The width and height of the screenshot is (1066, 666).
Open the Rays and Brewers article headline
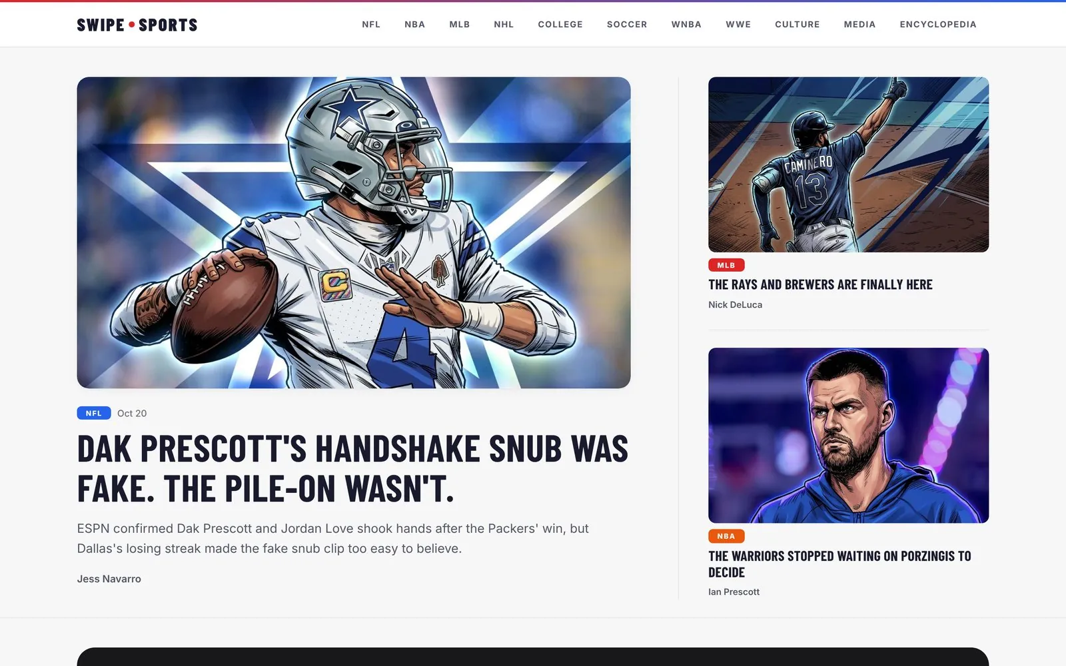click(820, 284)
